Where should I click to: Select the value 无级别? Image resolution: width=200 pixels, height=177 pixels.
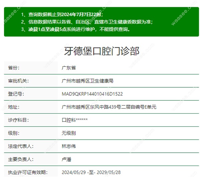69,133
